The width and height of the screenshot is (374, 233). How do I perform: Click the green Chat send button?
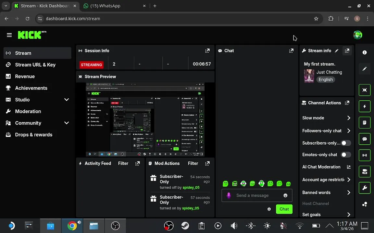coord(284,209)
